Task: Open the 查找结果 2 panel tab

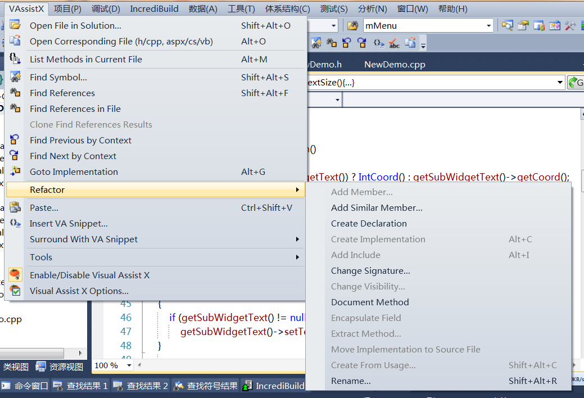Action: (x=141, y=386)
